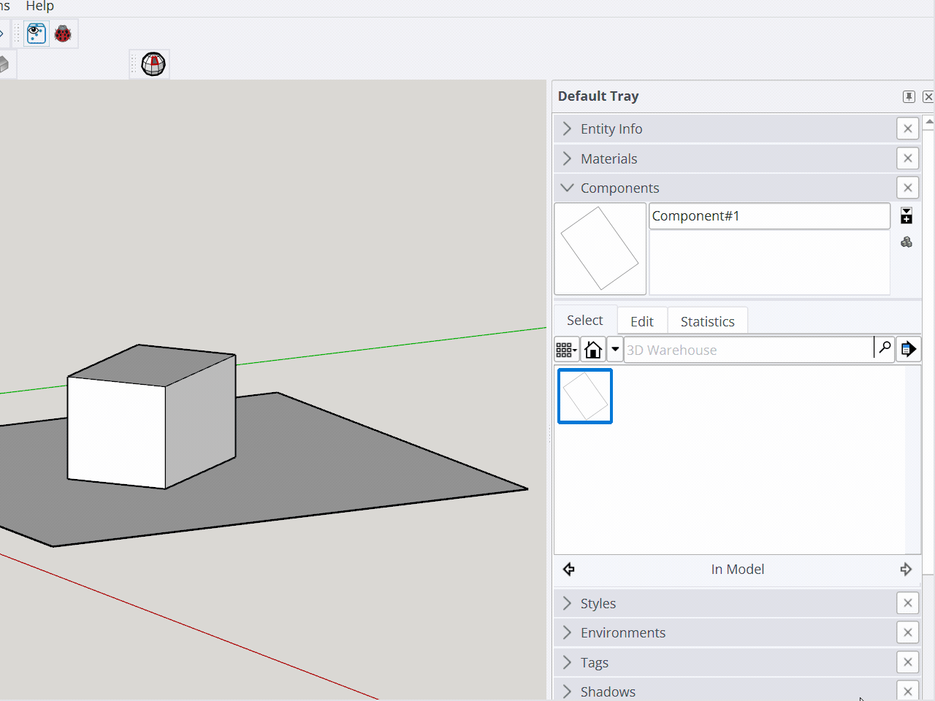Close the Components panel

907,188
